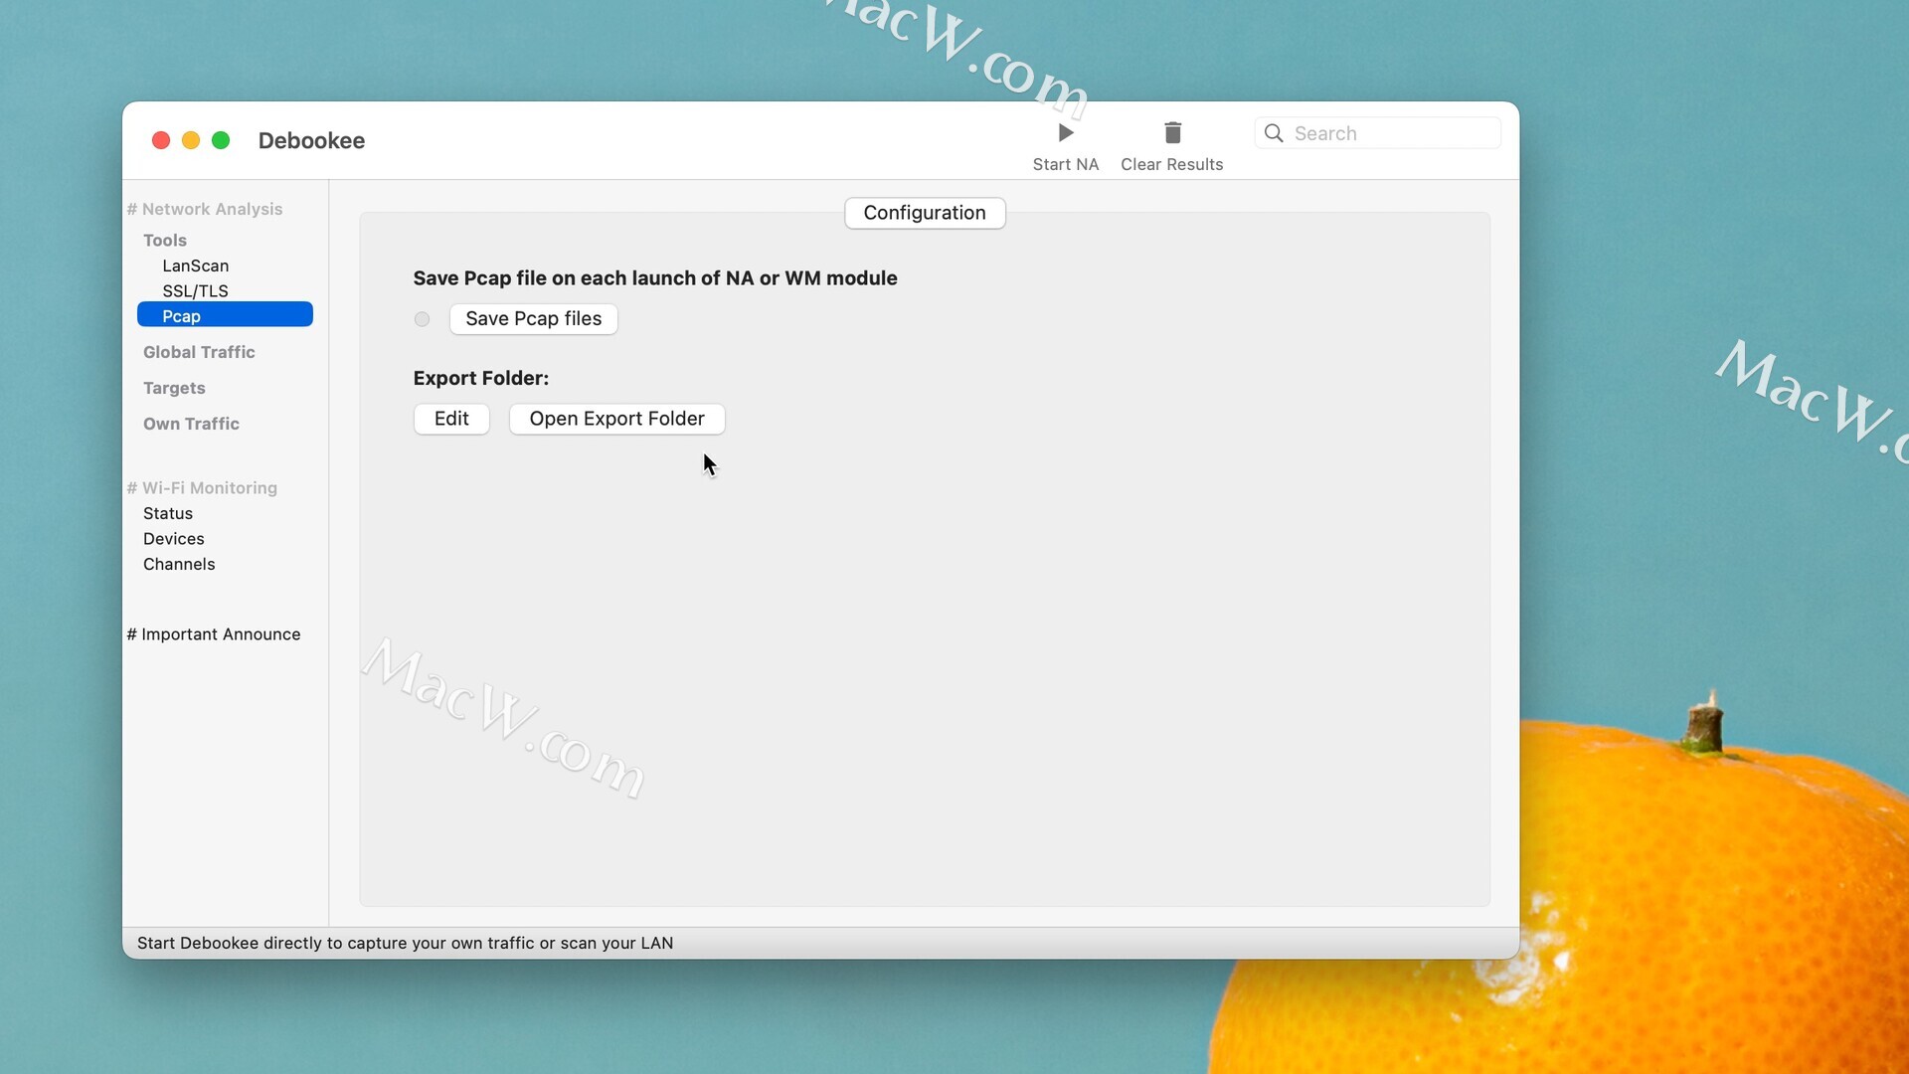Click the magnifier icon in the Search field
The height and width of the screenshot is (1074, 1909).
point(1274,133)
